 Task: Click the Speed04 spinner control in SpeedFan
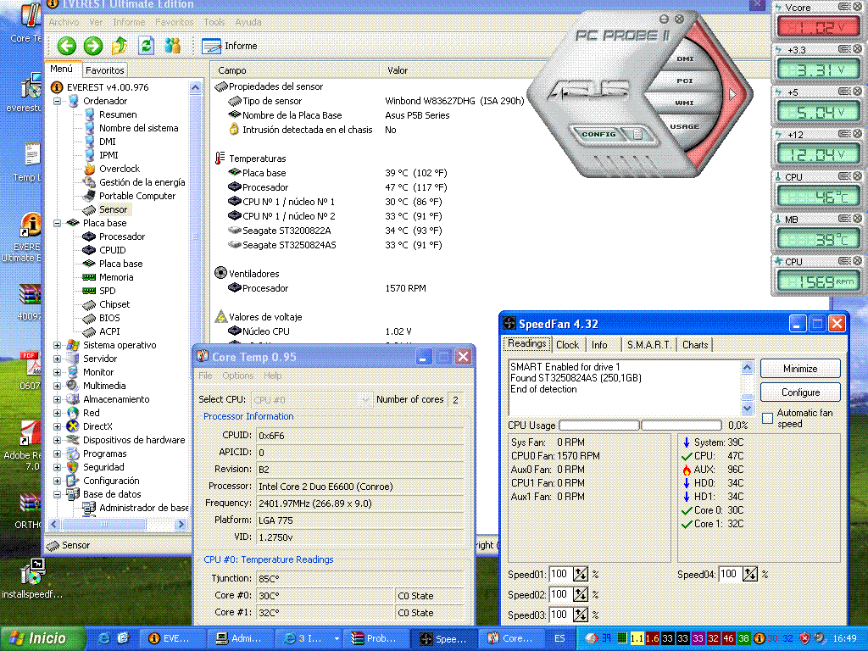coord(749,574)
